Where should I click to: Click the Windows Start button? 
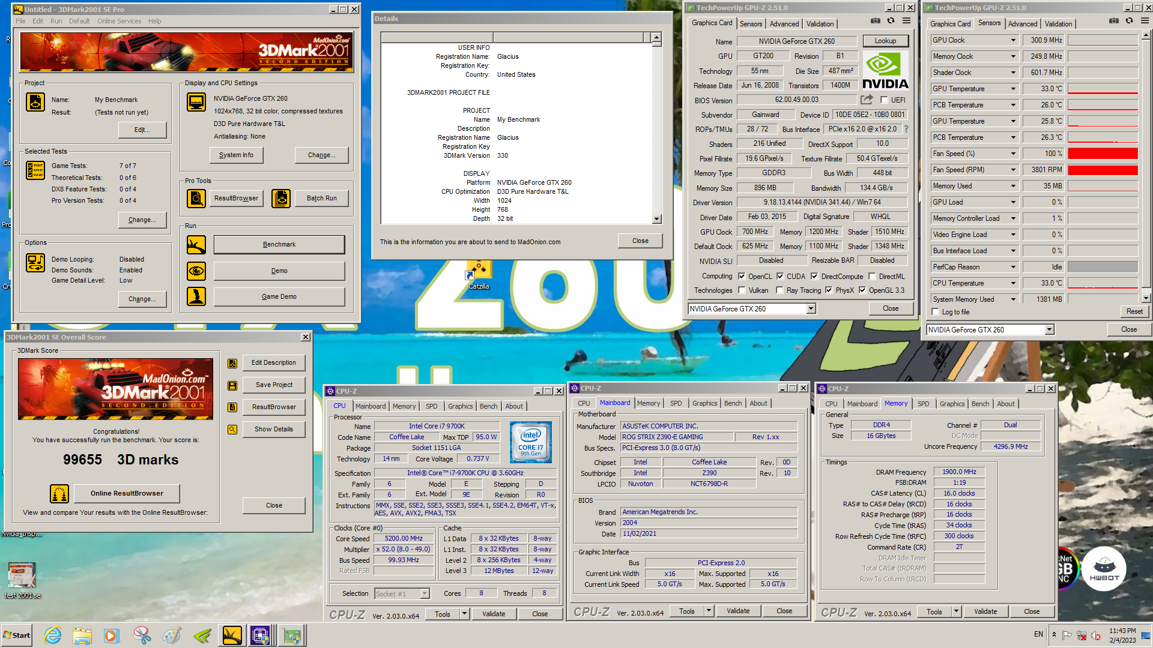(16, 635)
